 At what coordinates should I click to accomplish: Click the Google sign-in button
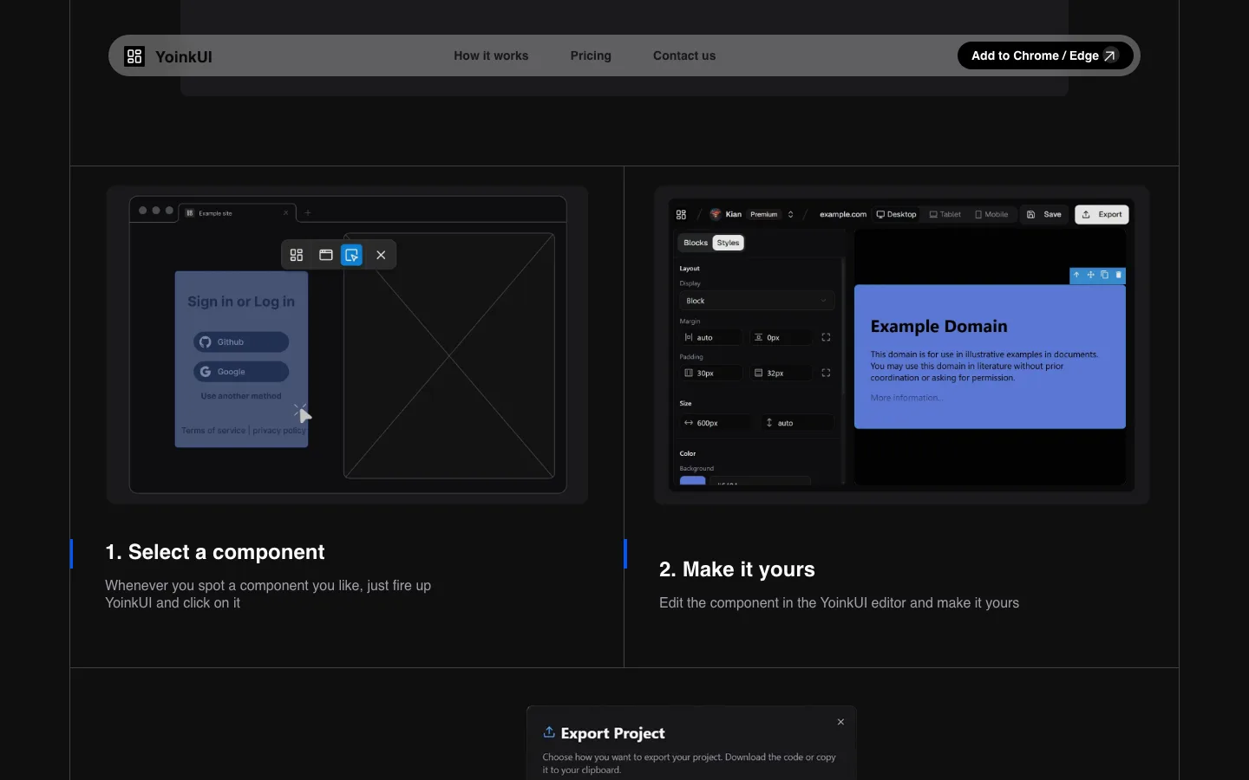click(241, 372)
